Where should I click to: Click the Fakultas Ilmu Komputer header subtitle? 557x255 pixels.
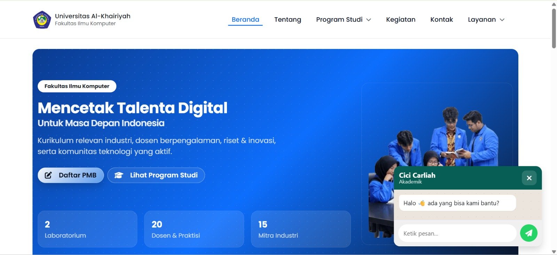coord(85,23)
